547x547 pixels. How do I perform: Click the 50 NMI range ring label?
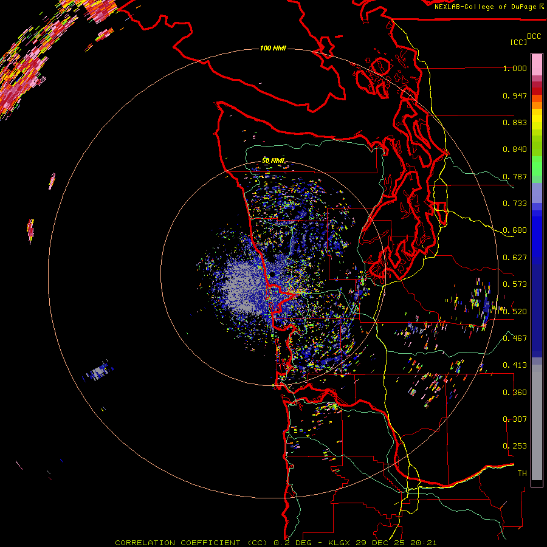tap(273, 160)
